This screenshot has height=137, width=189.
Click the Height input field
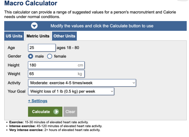click(56, 65)
